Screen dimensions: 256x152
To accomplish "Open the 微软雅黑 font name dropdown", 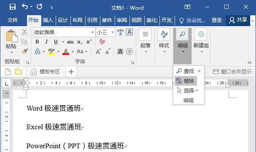I will 92,32.
